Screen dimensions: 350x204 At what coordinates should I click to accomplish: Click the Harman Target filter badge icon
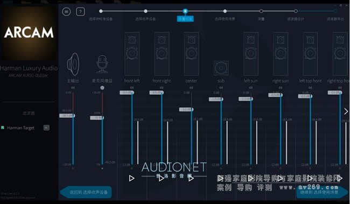(x=46, y=128)
